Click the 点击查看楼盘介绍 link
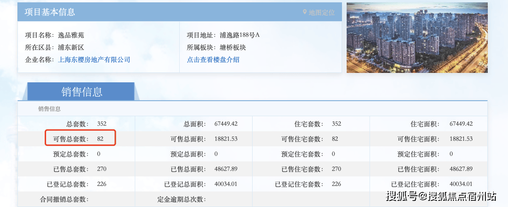 point(213,60)
